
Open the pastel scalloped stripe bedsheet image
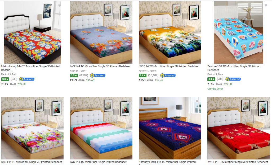101,128
